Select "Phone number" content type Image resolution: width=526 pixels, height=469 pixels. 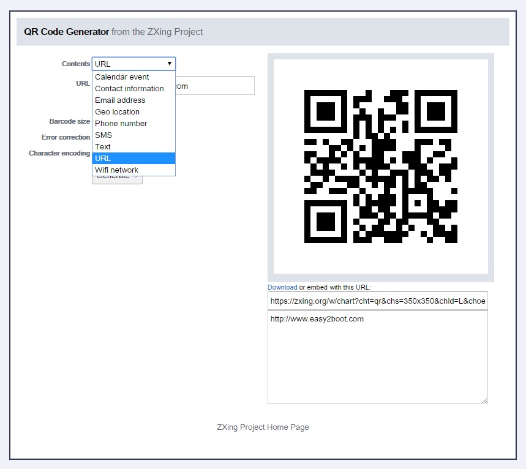[121, 123]
